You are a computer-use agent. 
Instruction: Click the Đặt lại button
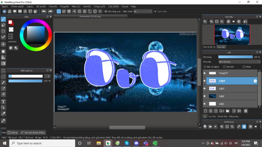point(13,133)
